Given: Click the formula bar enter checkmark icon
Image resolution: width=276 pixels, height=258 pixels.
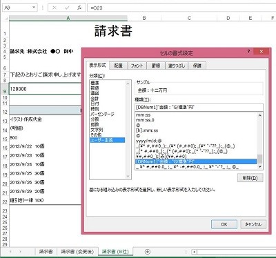Looking at the screenshot, I should (x=67, y=8).
